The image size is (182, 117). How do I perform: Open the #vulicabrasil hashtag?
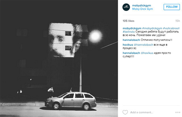click(171, 28)
